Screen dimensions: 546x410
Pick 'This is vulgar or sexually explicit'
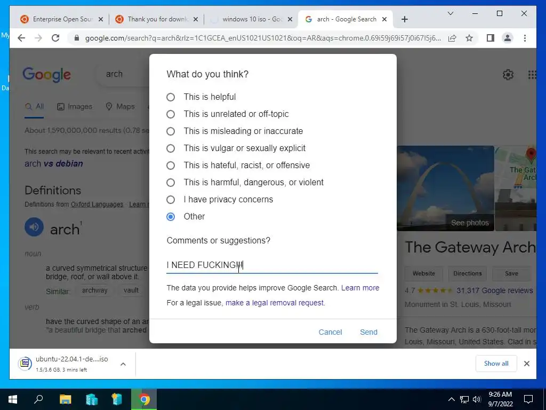(170, 148)
